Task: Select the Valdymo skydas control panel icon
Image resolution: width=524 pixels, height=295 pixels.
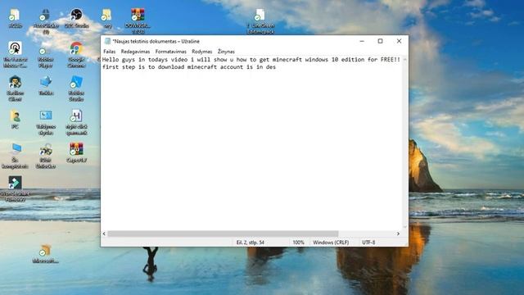Action: click(x=46, y=122)
